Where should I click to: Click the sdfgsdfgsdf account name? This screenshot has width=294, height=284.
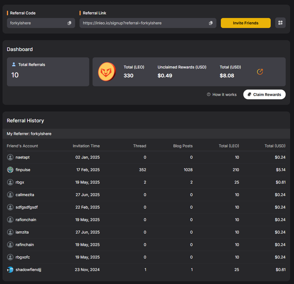tap(27, 207)
